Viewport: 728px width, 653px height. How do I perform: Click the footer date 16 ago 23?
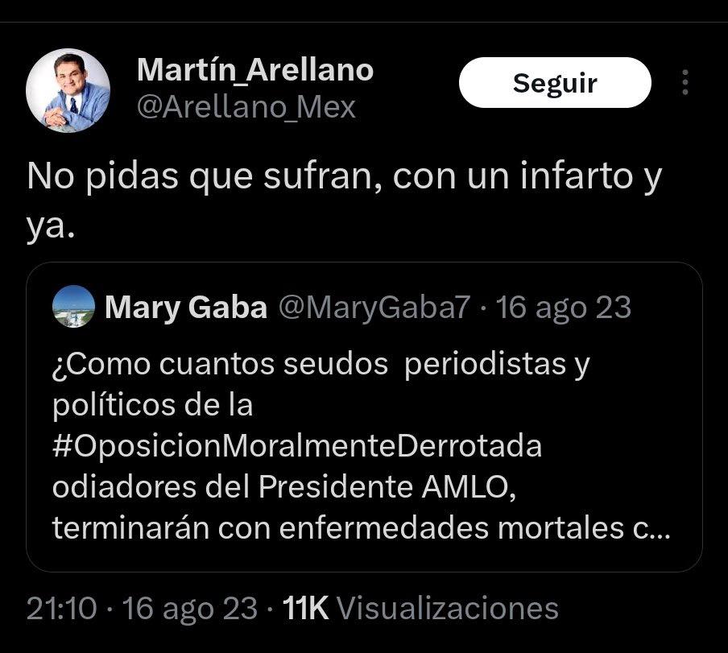[x=190, y=608]
